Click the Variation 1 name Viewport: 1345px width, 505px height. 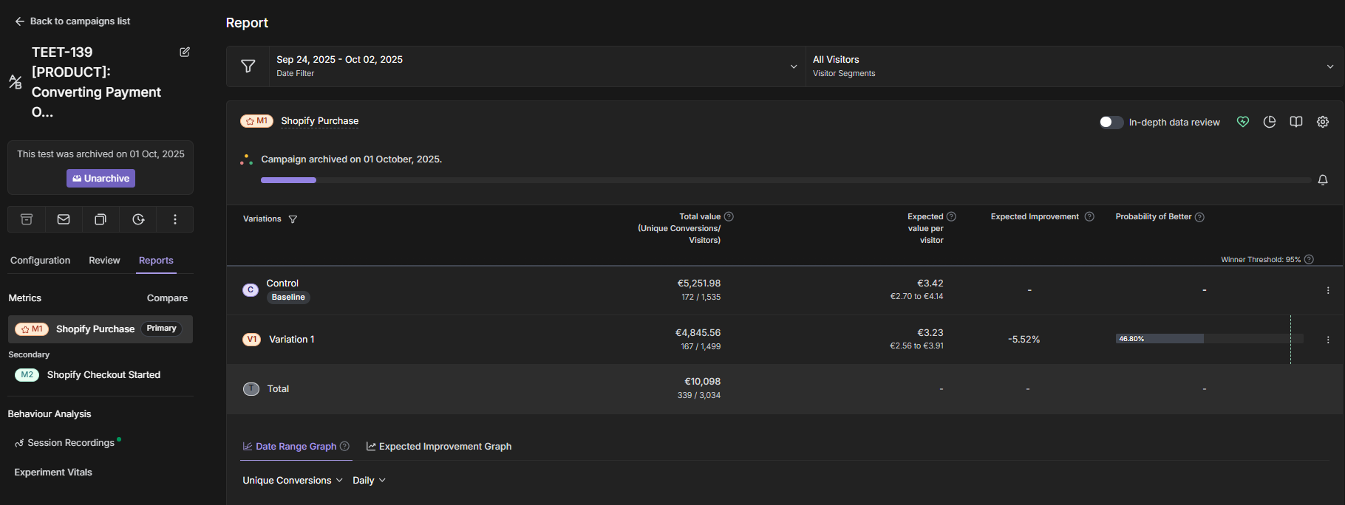click(291, 340)
